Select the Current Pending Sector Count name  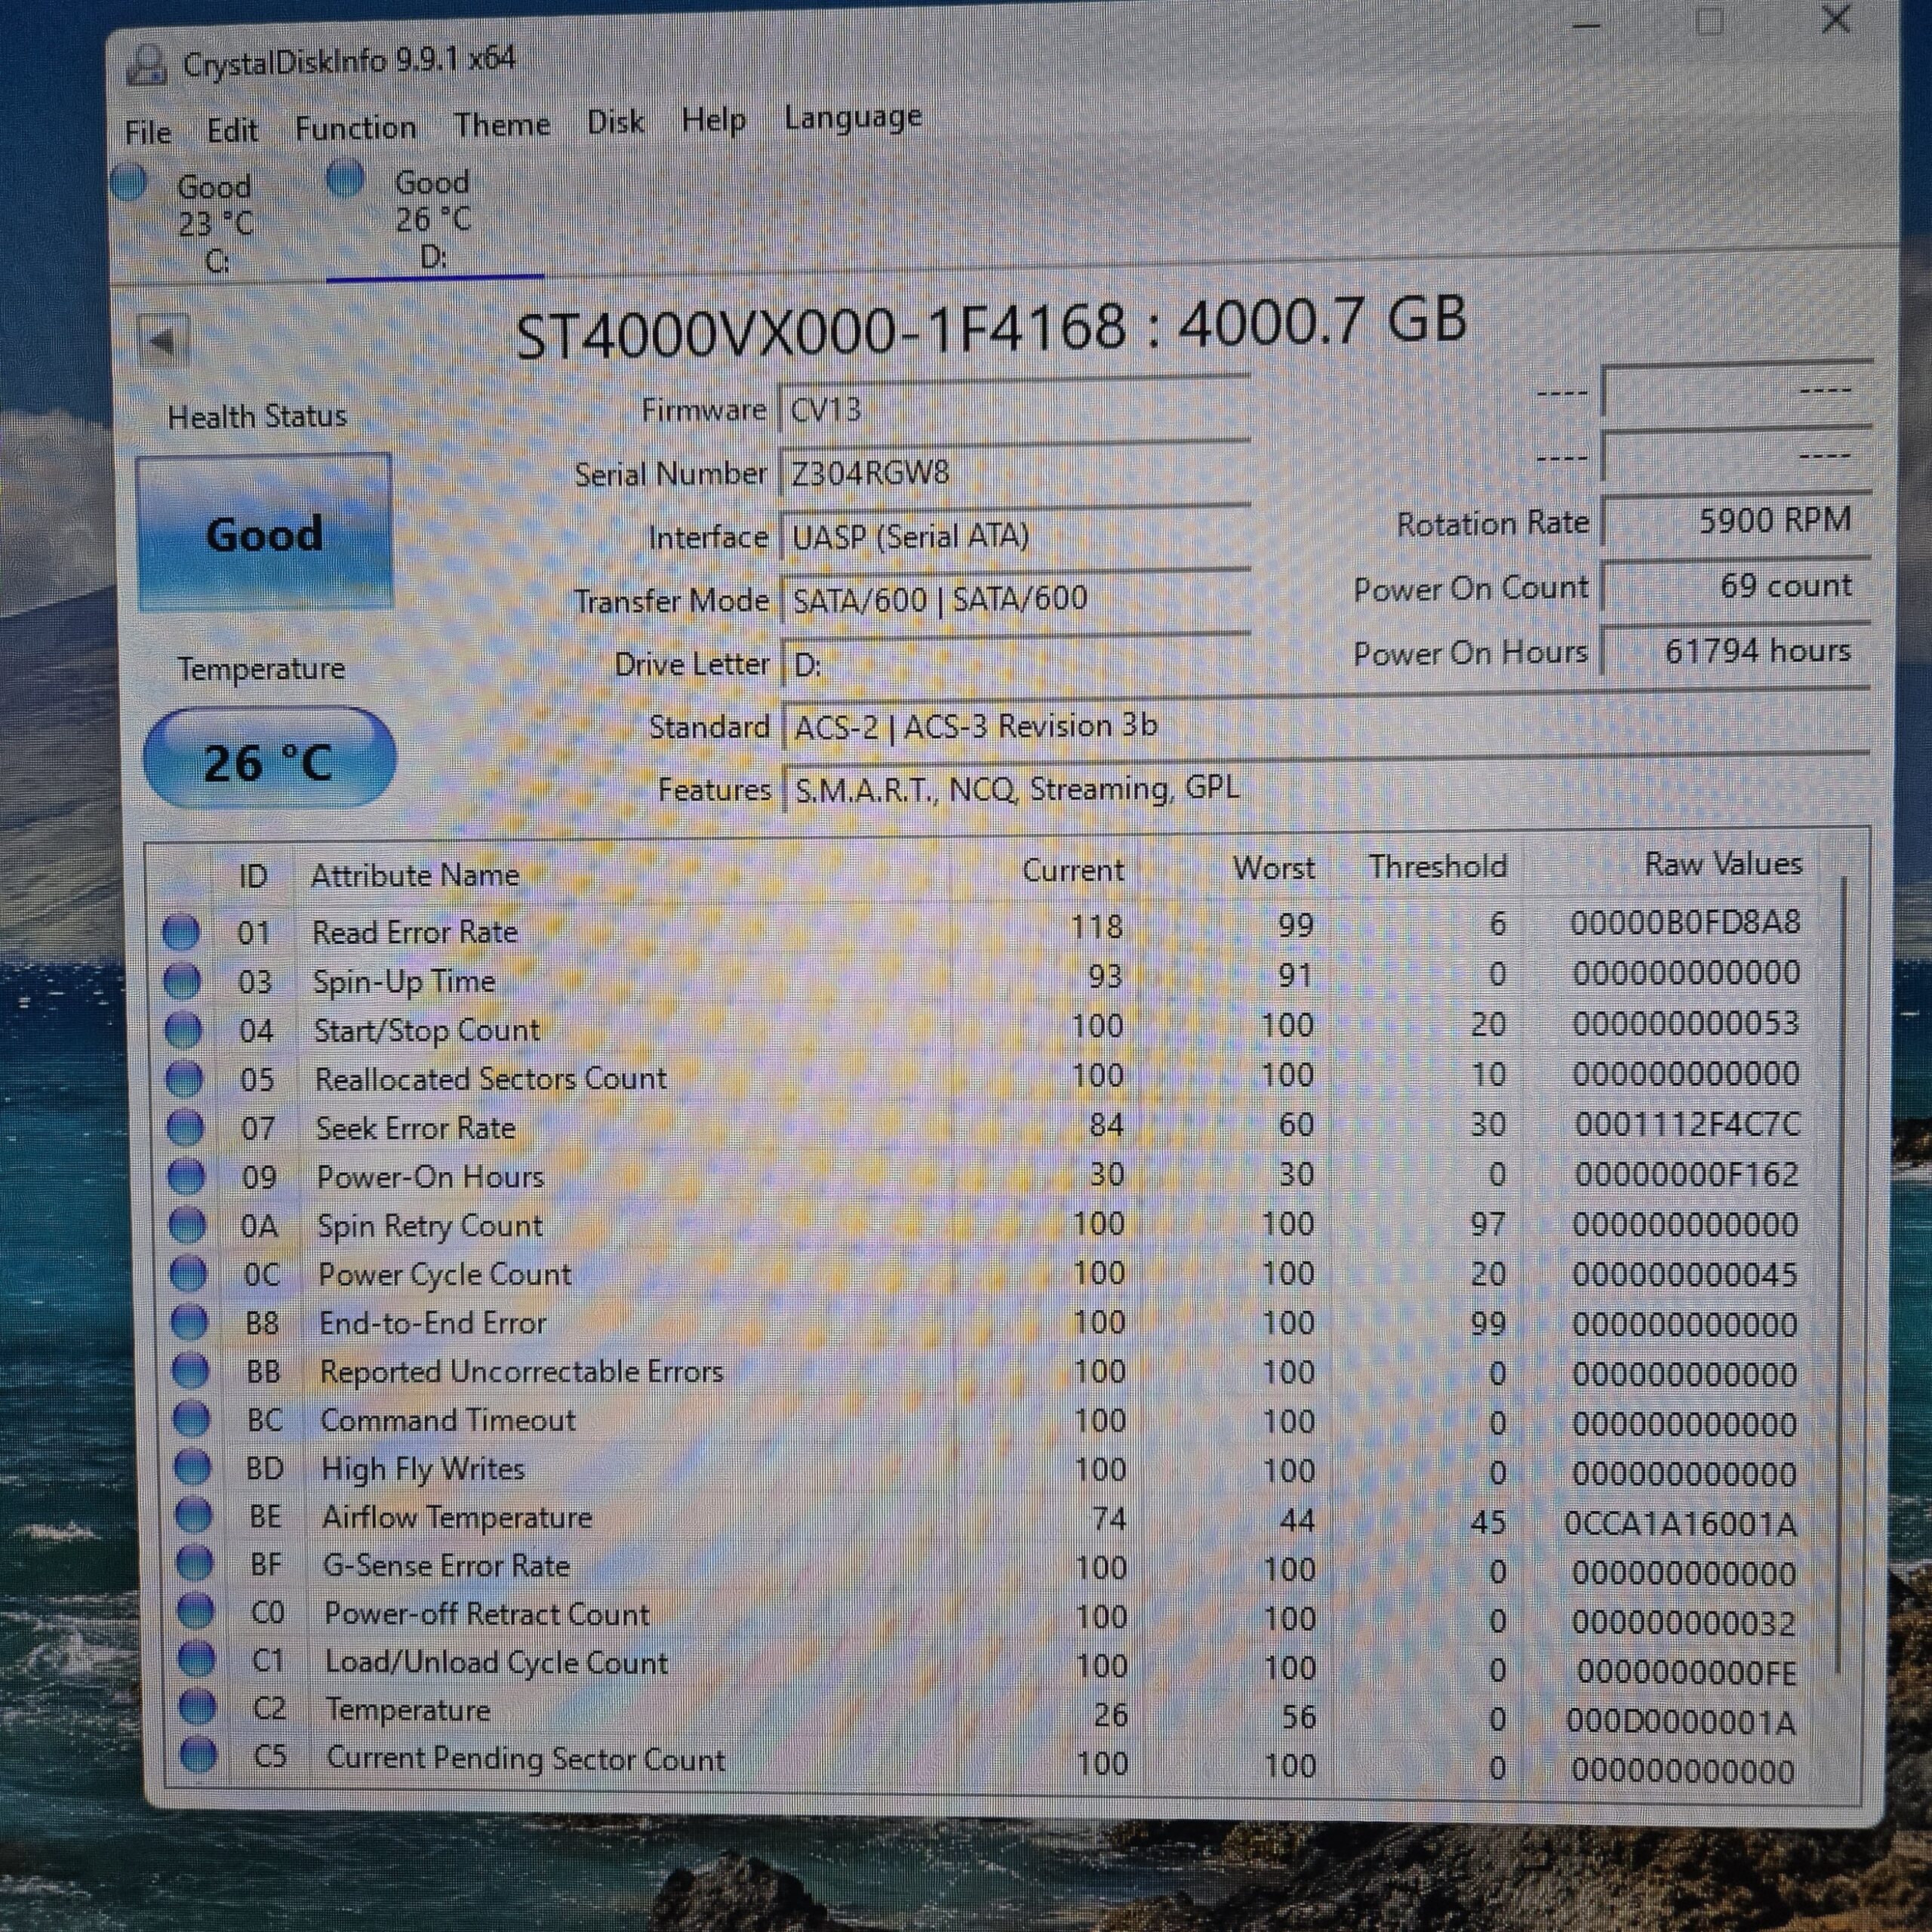pos(526,1759)
